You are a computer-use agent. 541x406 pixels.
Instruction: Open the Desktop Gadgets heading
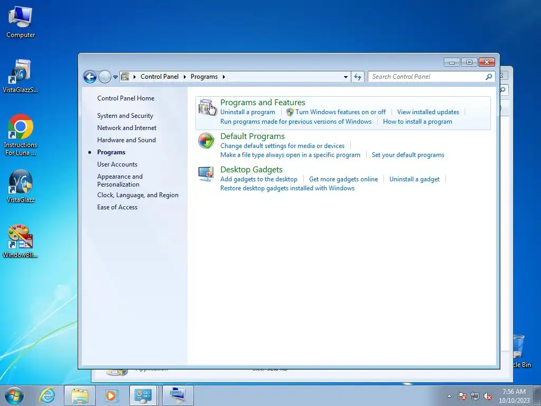tap(251, 170)
